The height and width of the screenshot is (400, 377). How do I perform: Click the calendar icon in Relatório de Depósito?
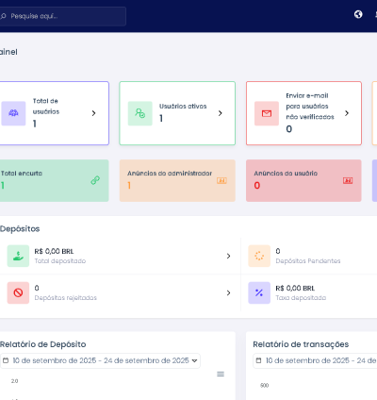tap(6, 360)
